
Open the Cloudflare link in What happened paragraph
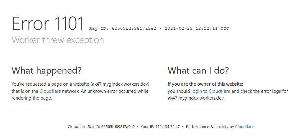coord(50,91)
